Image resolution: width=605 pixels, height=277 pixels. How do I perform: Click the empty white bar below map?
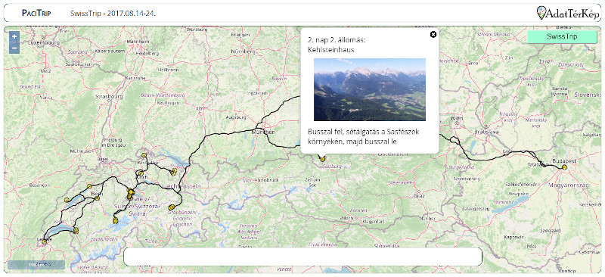click(303, 257)
